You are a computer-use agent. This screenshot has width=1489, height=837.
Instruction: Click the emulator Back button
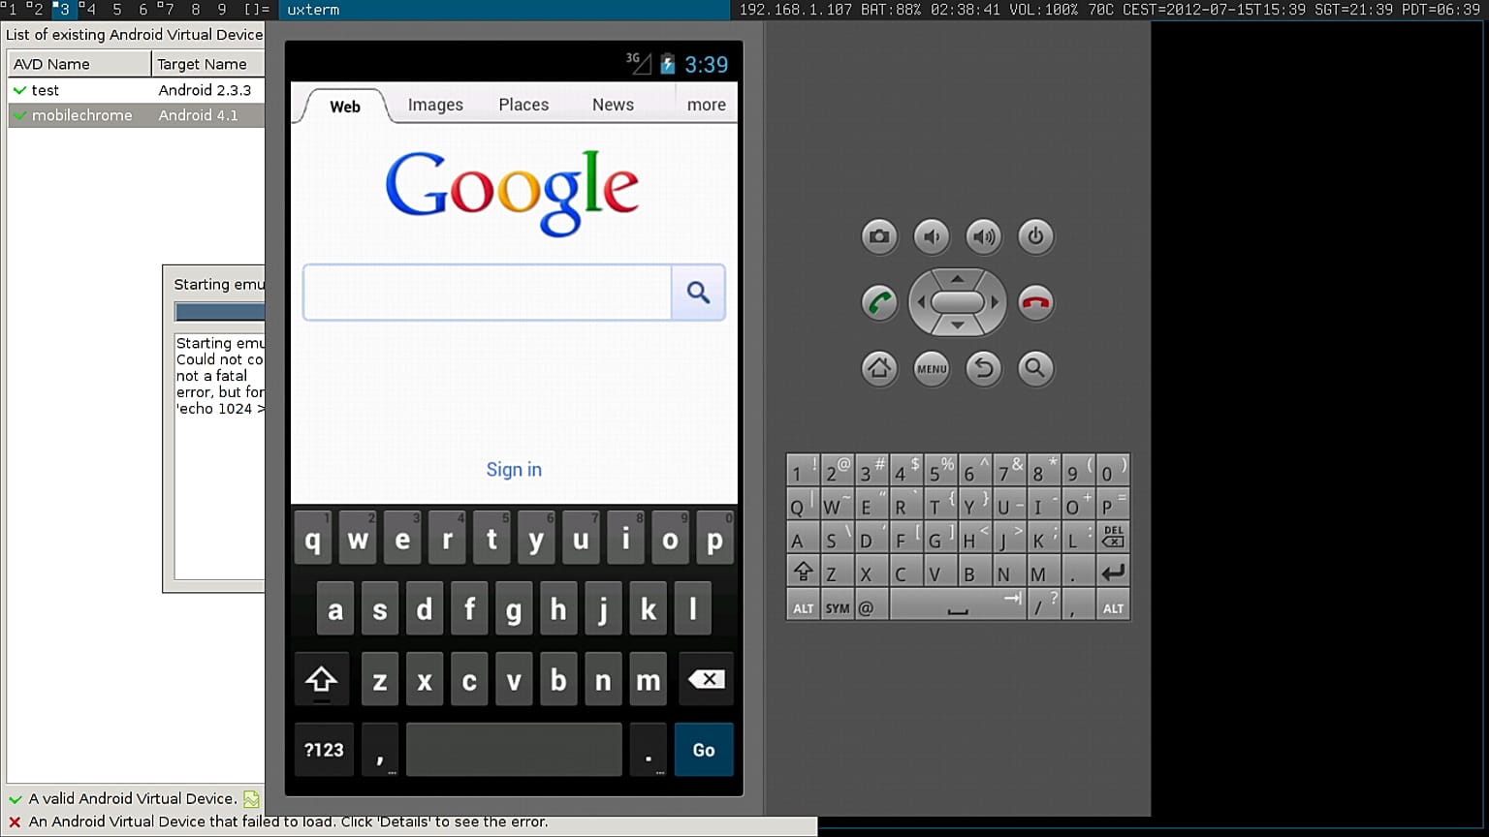click(x=984, y=368)
